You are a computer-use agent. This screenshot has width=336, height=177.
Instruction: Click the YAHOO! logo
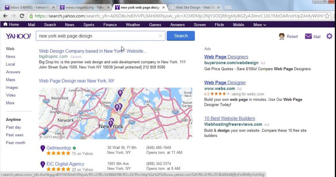(x=18, y=36)
